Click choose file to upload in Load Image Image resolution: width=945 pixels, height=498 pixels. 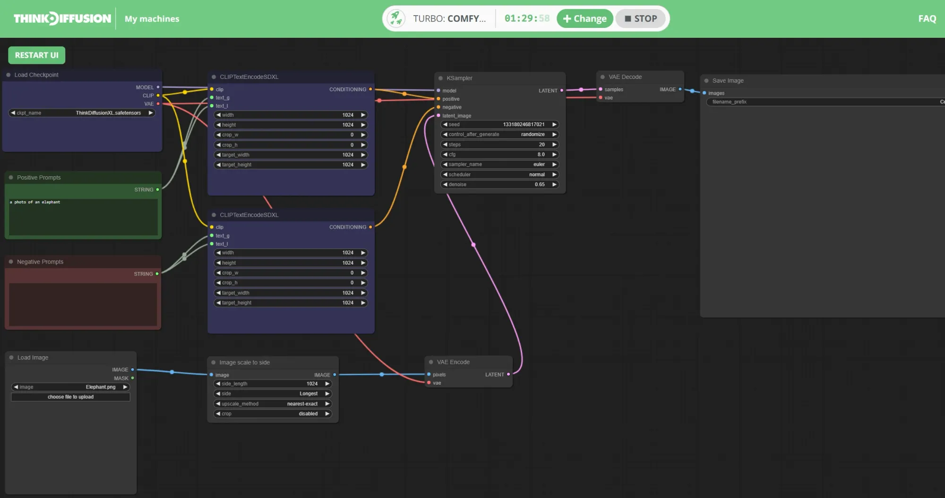(x=70, y=397)
